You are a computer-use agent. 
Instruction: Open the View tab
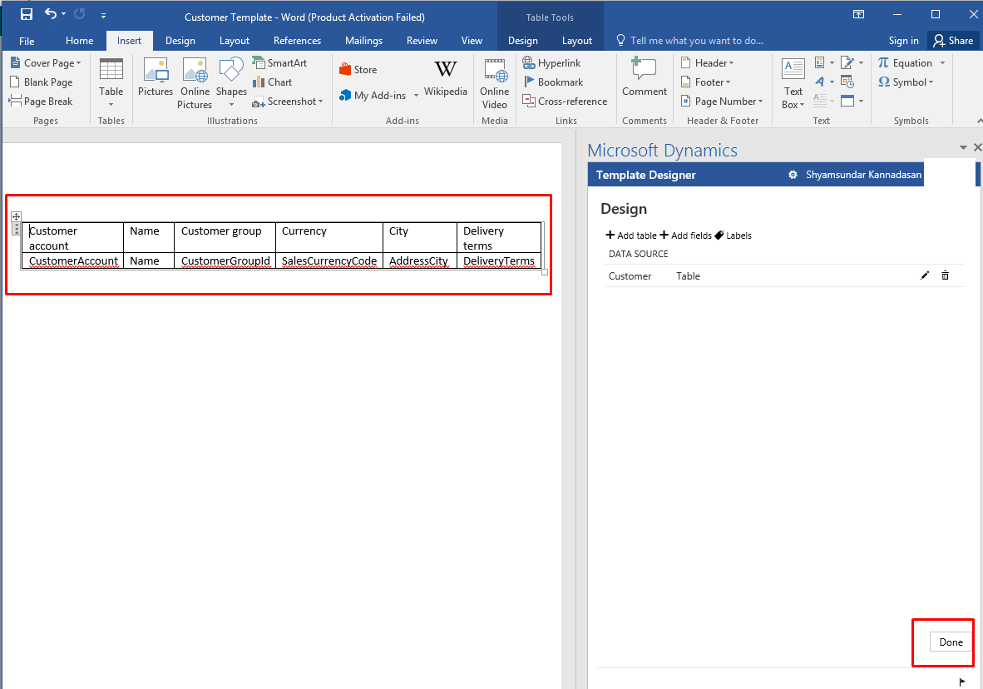(472, 41)
